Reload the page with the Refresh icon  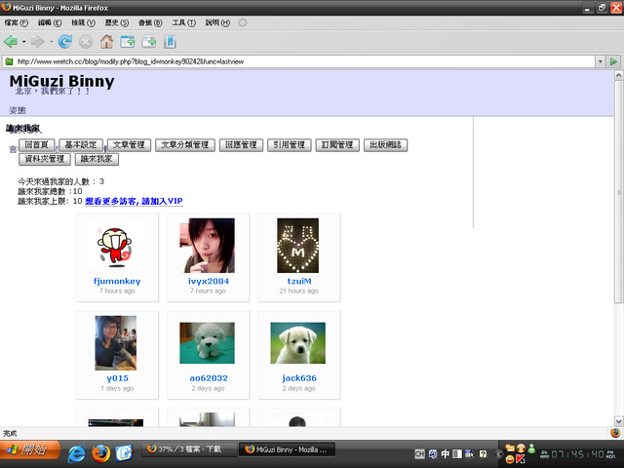click(65, 41)
